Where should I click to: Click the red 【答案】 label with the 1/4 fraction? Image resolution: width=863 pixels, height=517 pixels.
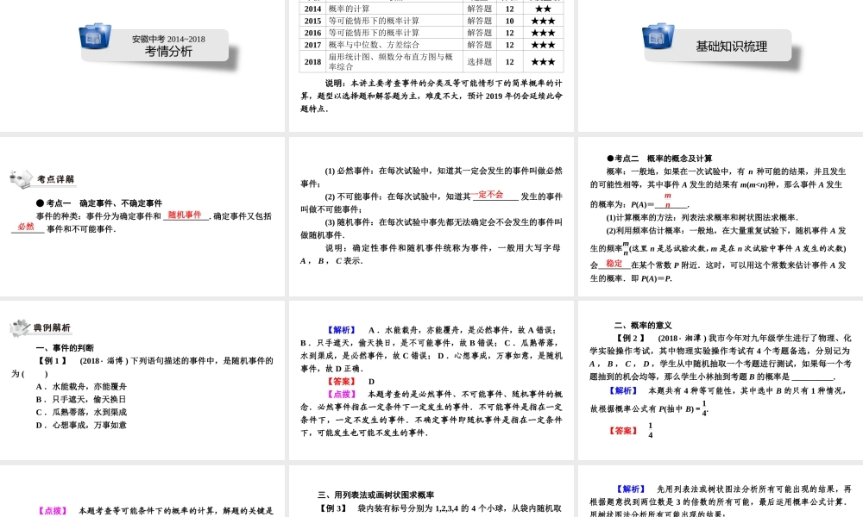(x=624, y=431)
